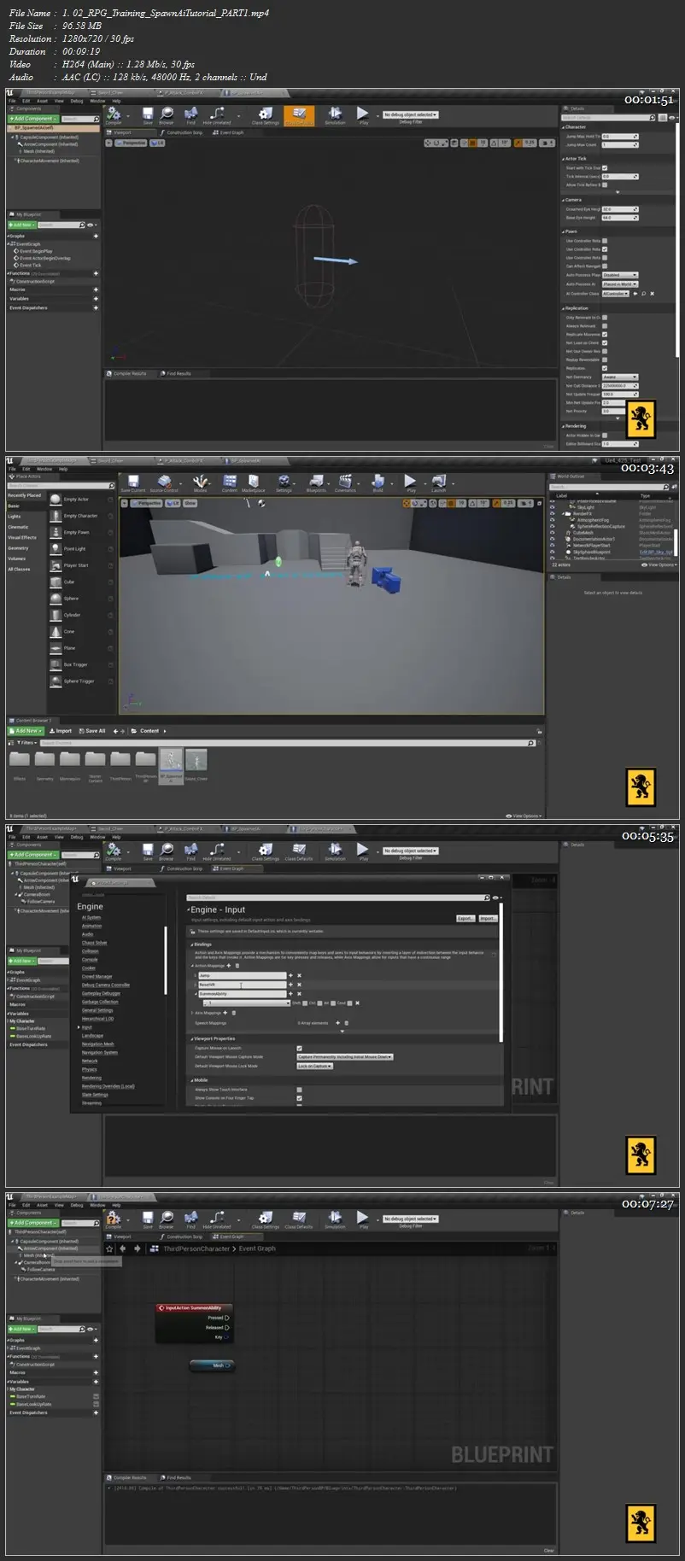
Task: Open the 'Lock on Capture' mouse lock dropdown
Action: 315,1066
